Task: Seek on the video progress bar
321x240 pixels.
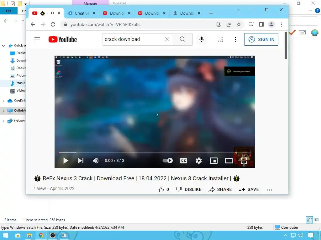Action: pyautogui.click(x=155, y=152)
